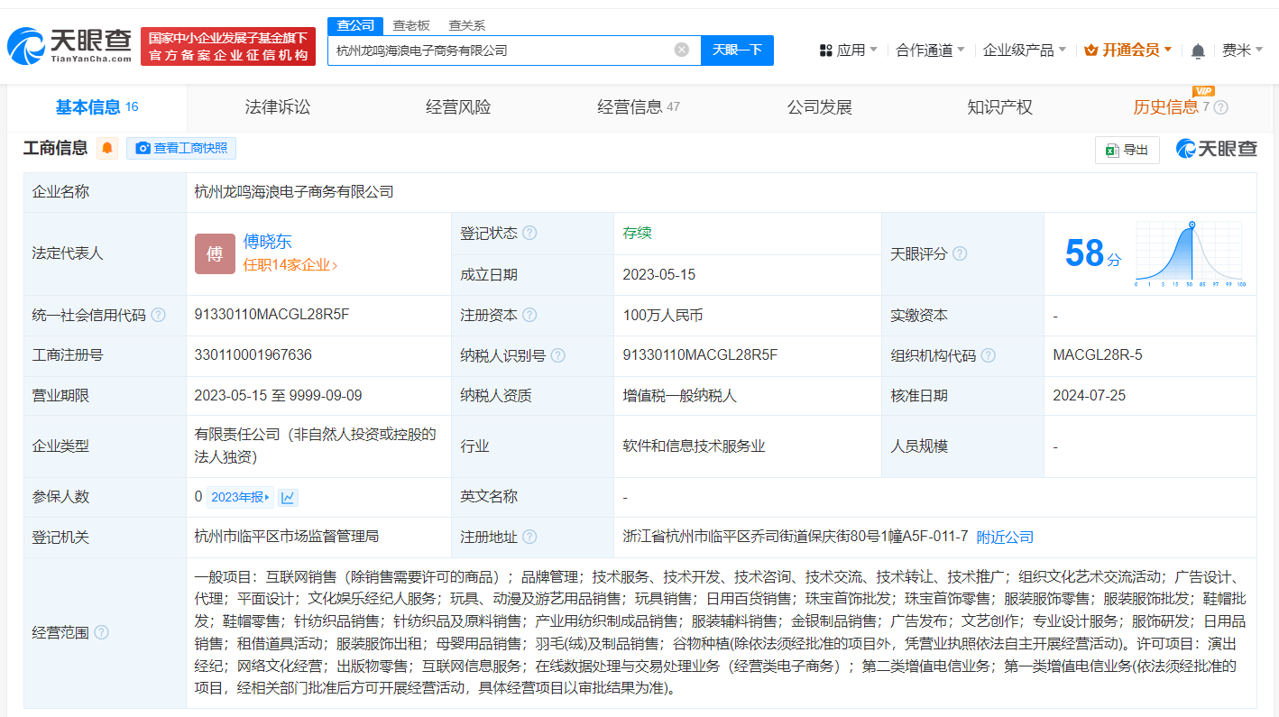Screen dimensions: 1279x717
Task: Select the 公司发展 tab
Action: (x=820, y=107)
